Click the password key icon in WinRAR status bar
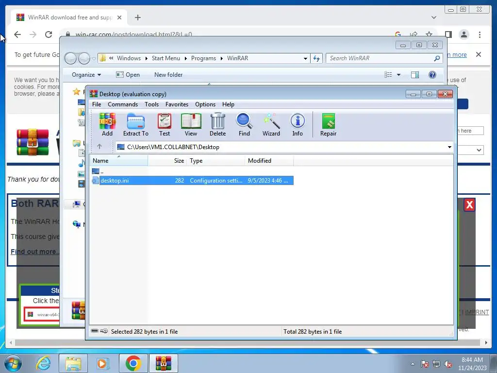 pyautogui.click(x=104, y=331)
